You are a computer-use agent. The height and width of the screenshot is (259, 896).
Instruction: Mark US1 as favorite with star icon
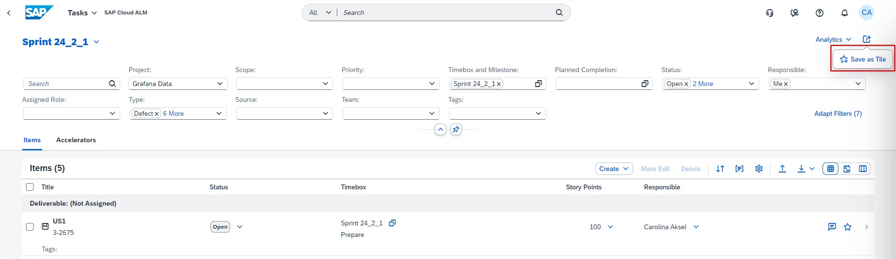(847, 227)
